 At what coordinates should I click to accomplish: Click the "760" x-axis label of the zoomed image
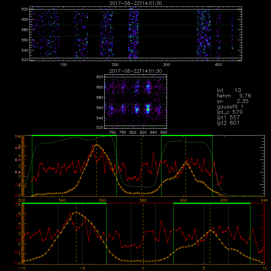point(112,133)
